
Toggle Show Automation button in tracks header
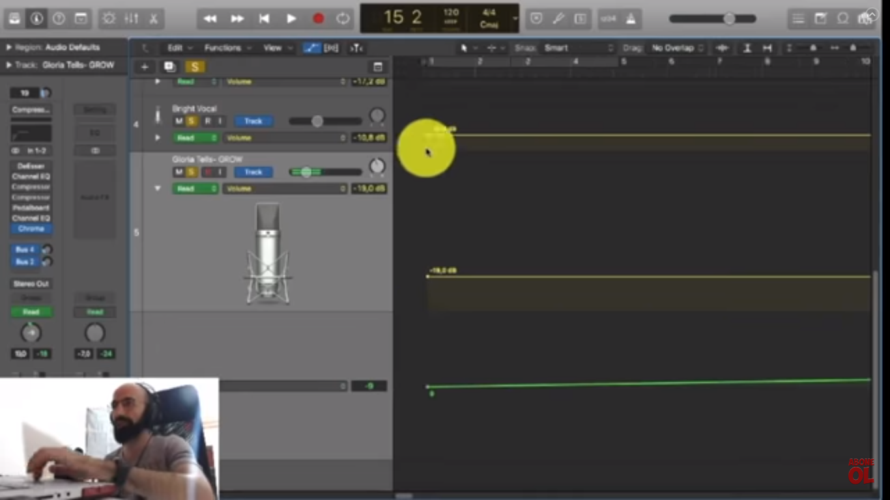point(312,48)
